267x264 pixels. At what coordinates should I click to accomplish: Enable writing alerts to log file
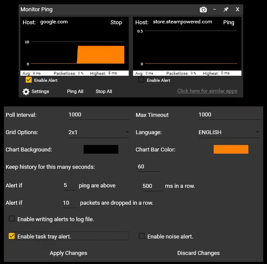point(12,219)
